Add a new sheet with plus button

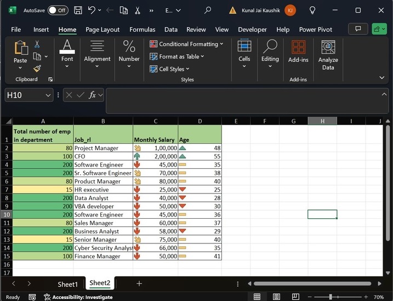click(139, 283)
